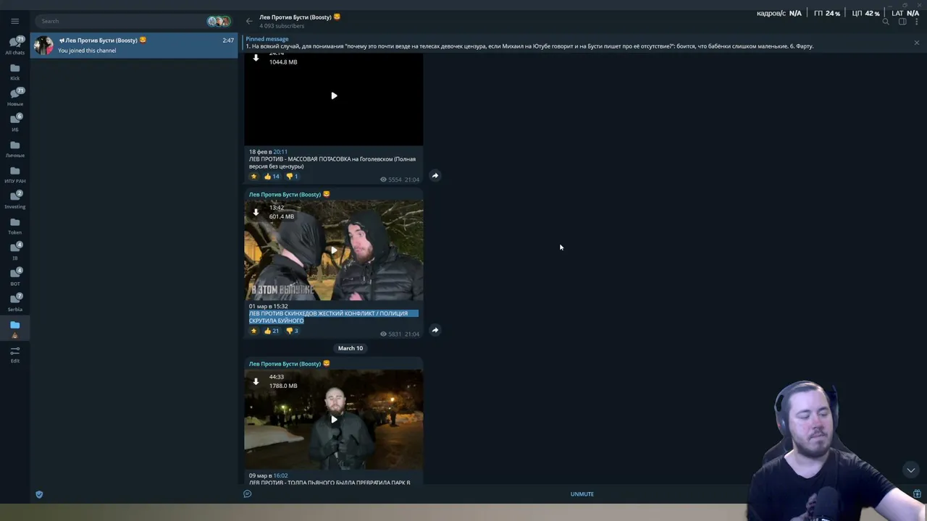Give thumbs up to the СКИНХЕДОВ post
927x521 pixels.
[272, 331]
